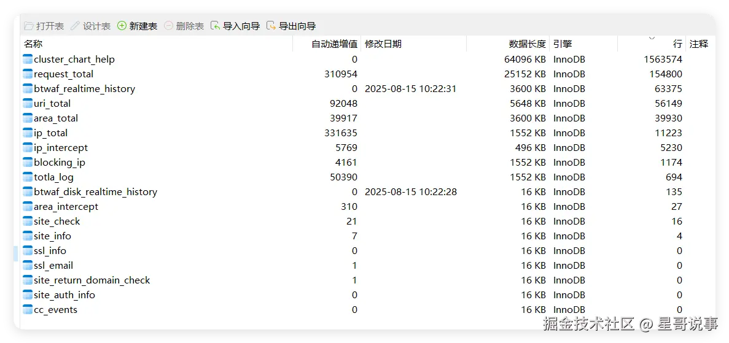Image resolution: width=729 pixels, height=343 pixels.
Task: Select the request_total table name
Action: pos(64,74)
